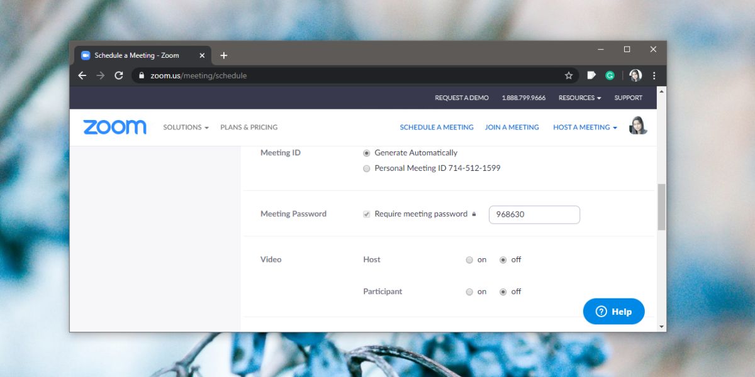
Task: Open the Help chat button
Action: [x=614, y=312]
